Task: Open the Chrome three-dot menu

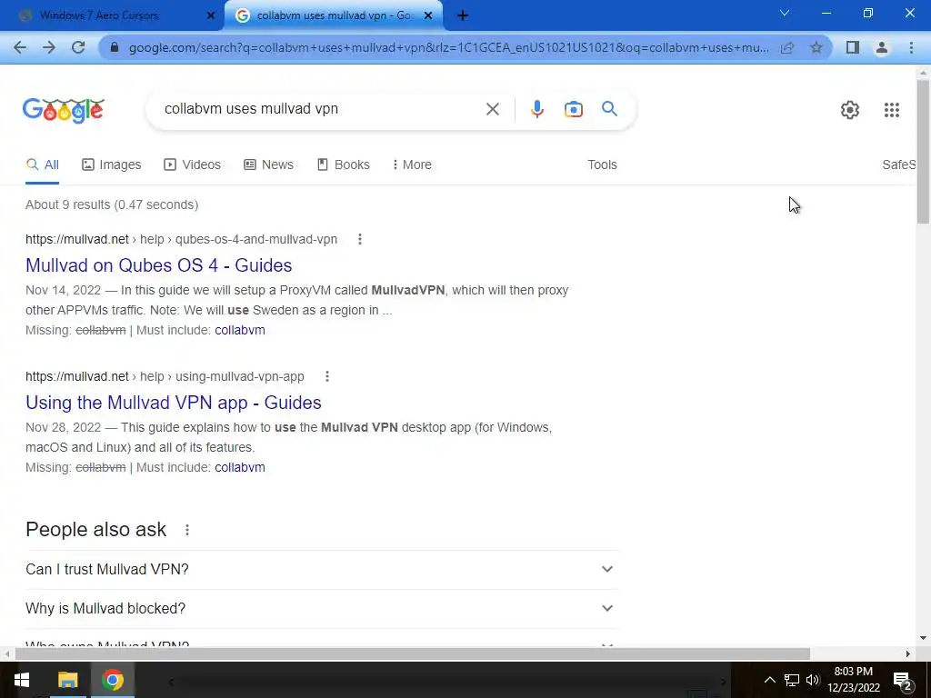Action: [911, 47]
